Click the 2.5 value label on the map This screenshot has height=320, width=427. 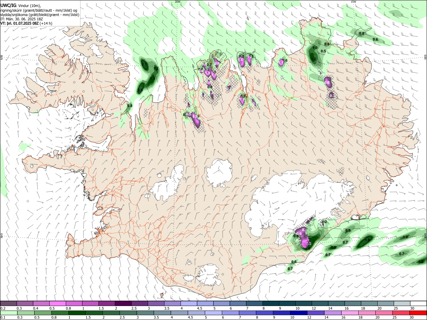click(140, 90)
